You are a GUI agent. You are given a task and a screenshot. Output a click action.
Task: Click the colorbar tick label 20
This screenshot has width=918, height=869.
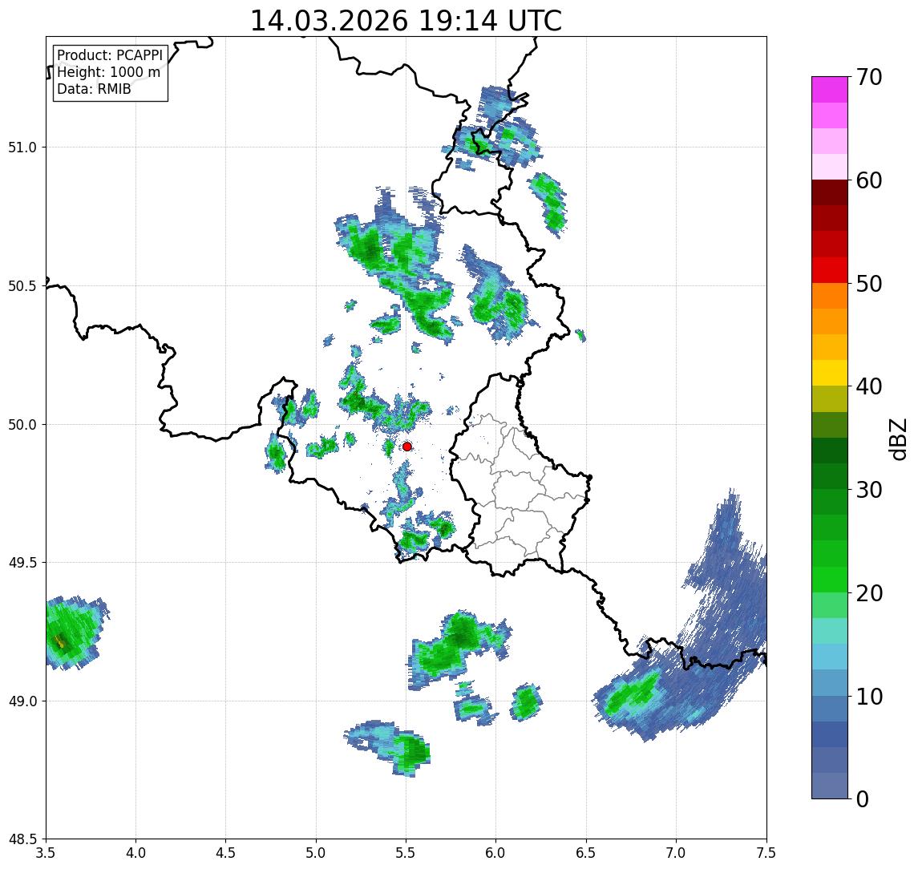tap(869, 592)
